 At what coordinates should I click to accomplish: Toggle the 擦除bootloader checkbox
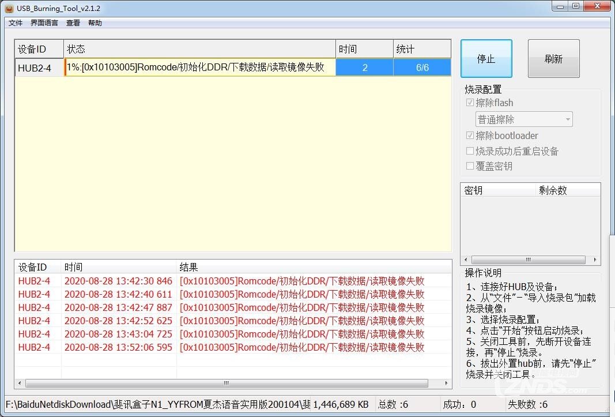click(470, 136)
